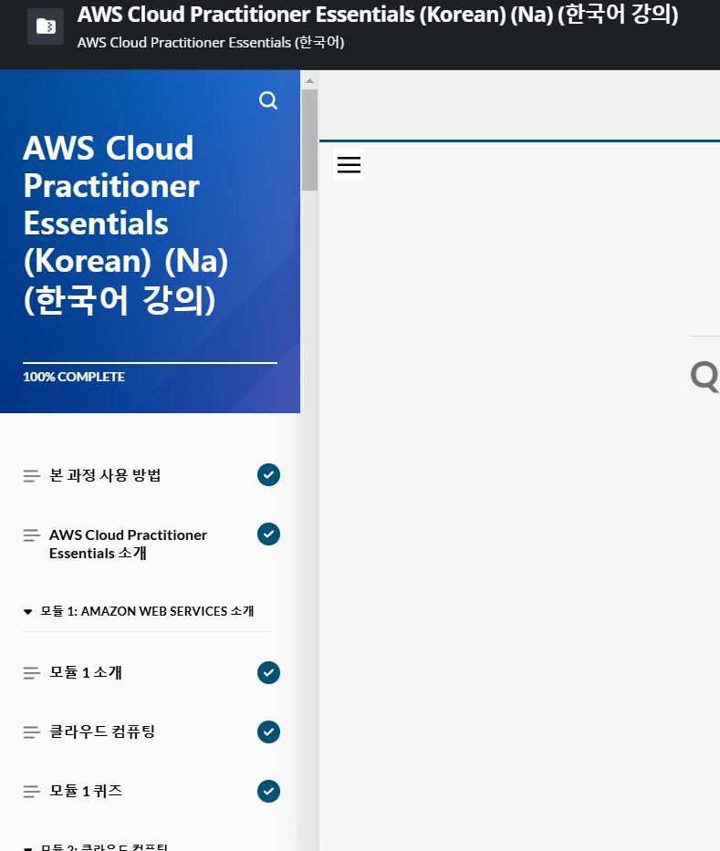Click the 100% COMPLETE progress label
The width and height of the screenshot is (720, 851).
tap(74, 377)
